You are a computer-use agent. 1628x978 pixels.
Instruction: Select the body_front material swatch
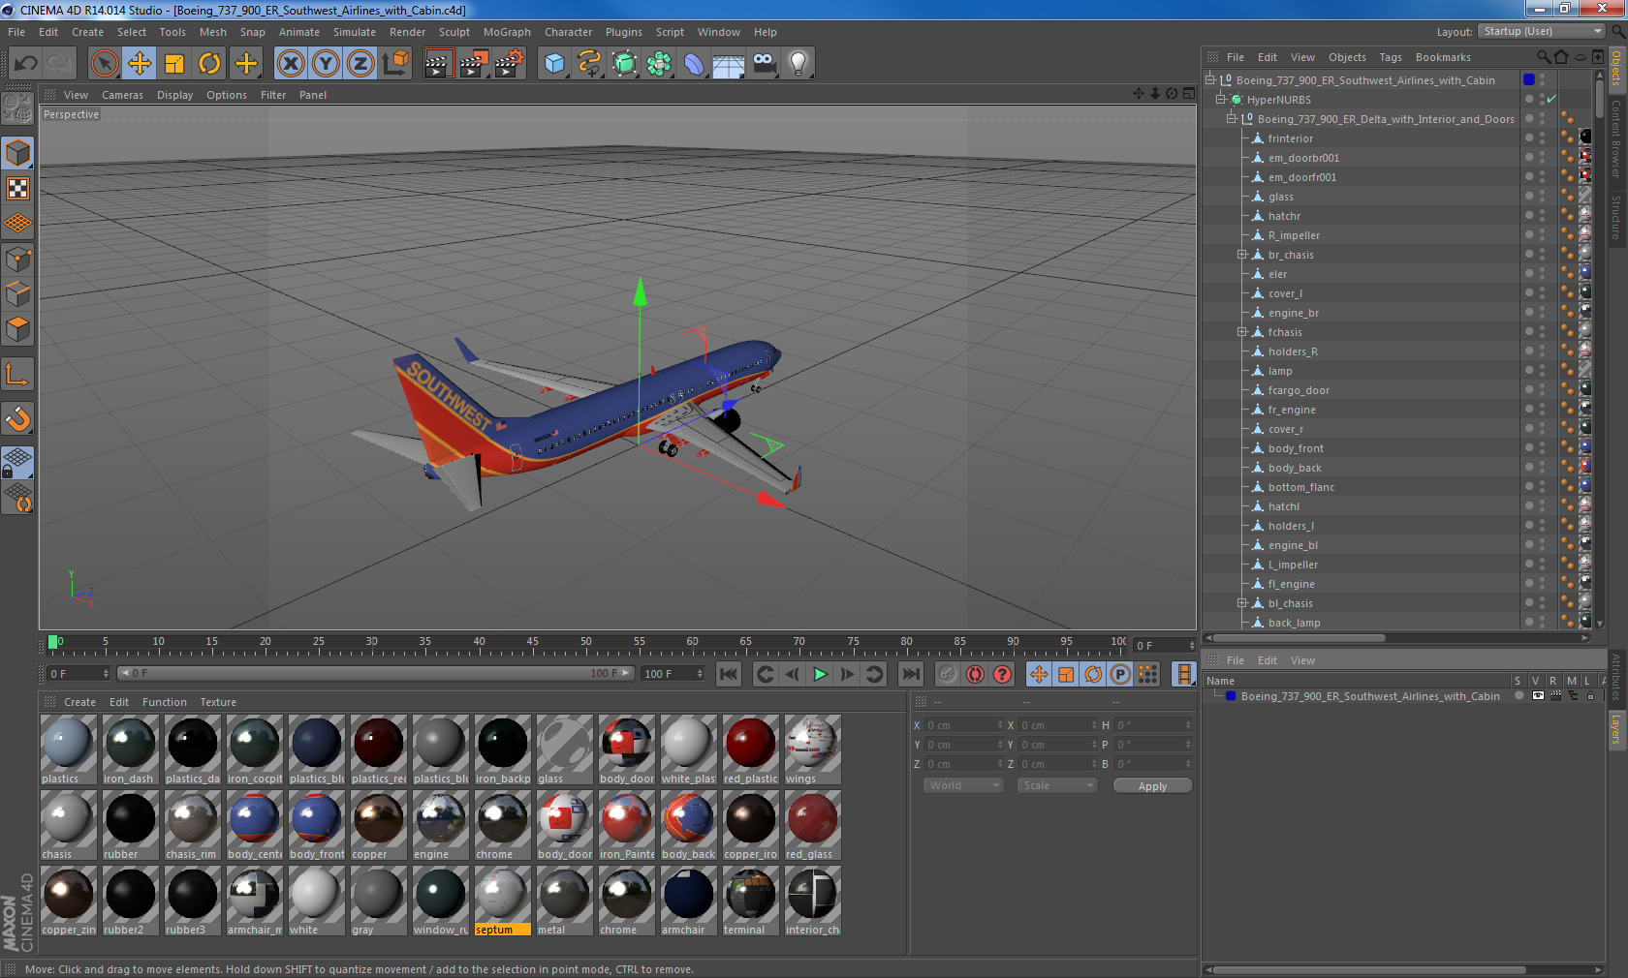pyautogui.click(x=316, y=824)
